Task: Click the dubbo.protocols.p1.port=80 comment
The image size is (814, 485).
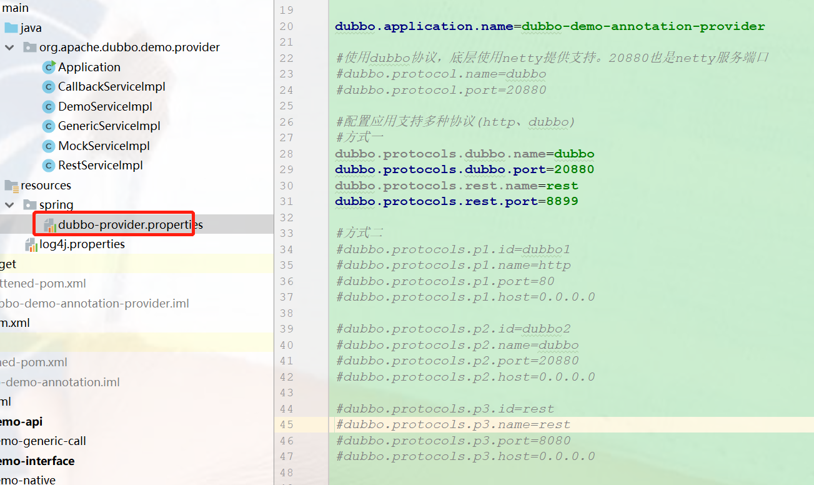Action: tap(445, 281)
